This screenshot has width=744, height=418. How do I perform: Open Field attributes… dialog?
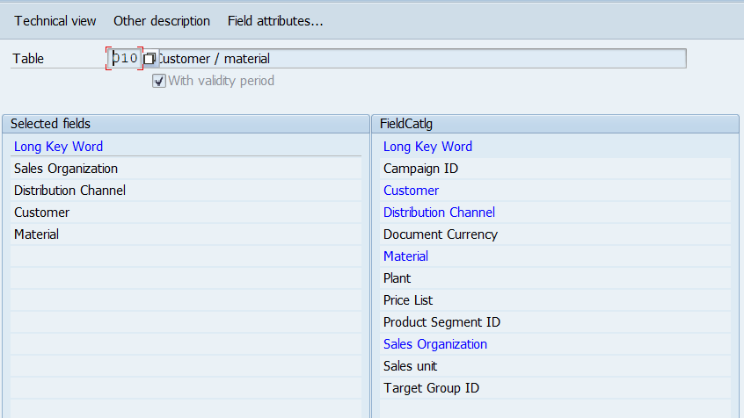point(275,21)
